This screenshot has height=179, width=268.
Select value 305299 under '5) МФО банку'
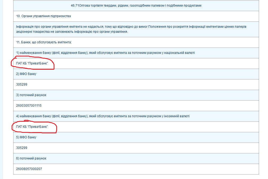click(22, 148)
